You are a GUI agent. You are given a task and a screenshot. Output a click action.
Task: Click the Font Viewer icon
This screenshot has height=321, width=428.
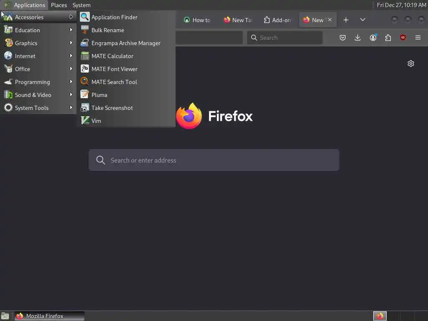[84, 69]
